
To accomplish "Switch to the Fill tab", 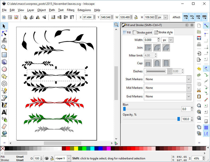I will click(127, 32).
